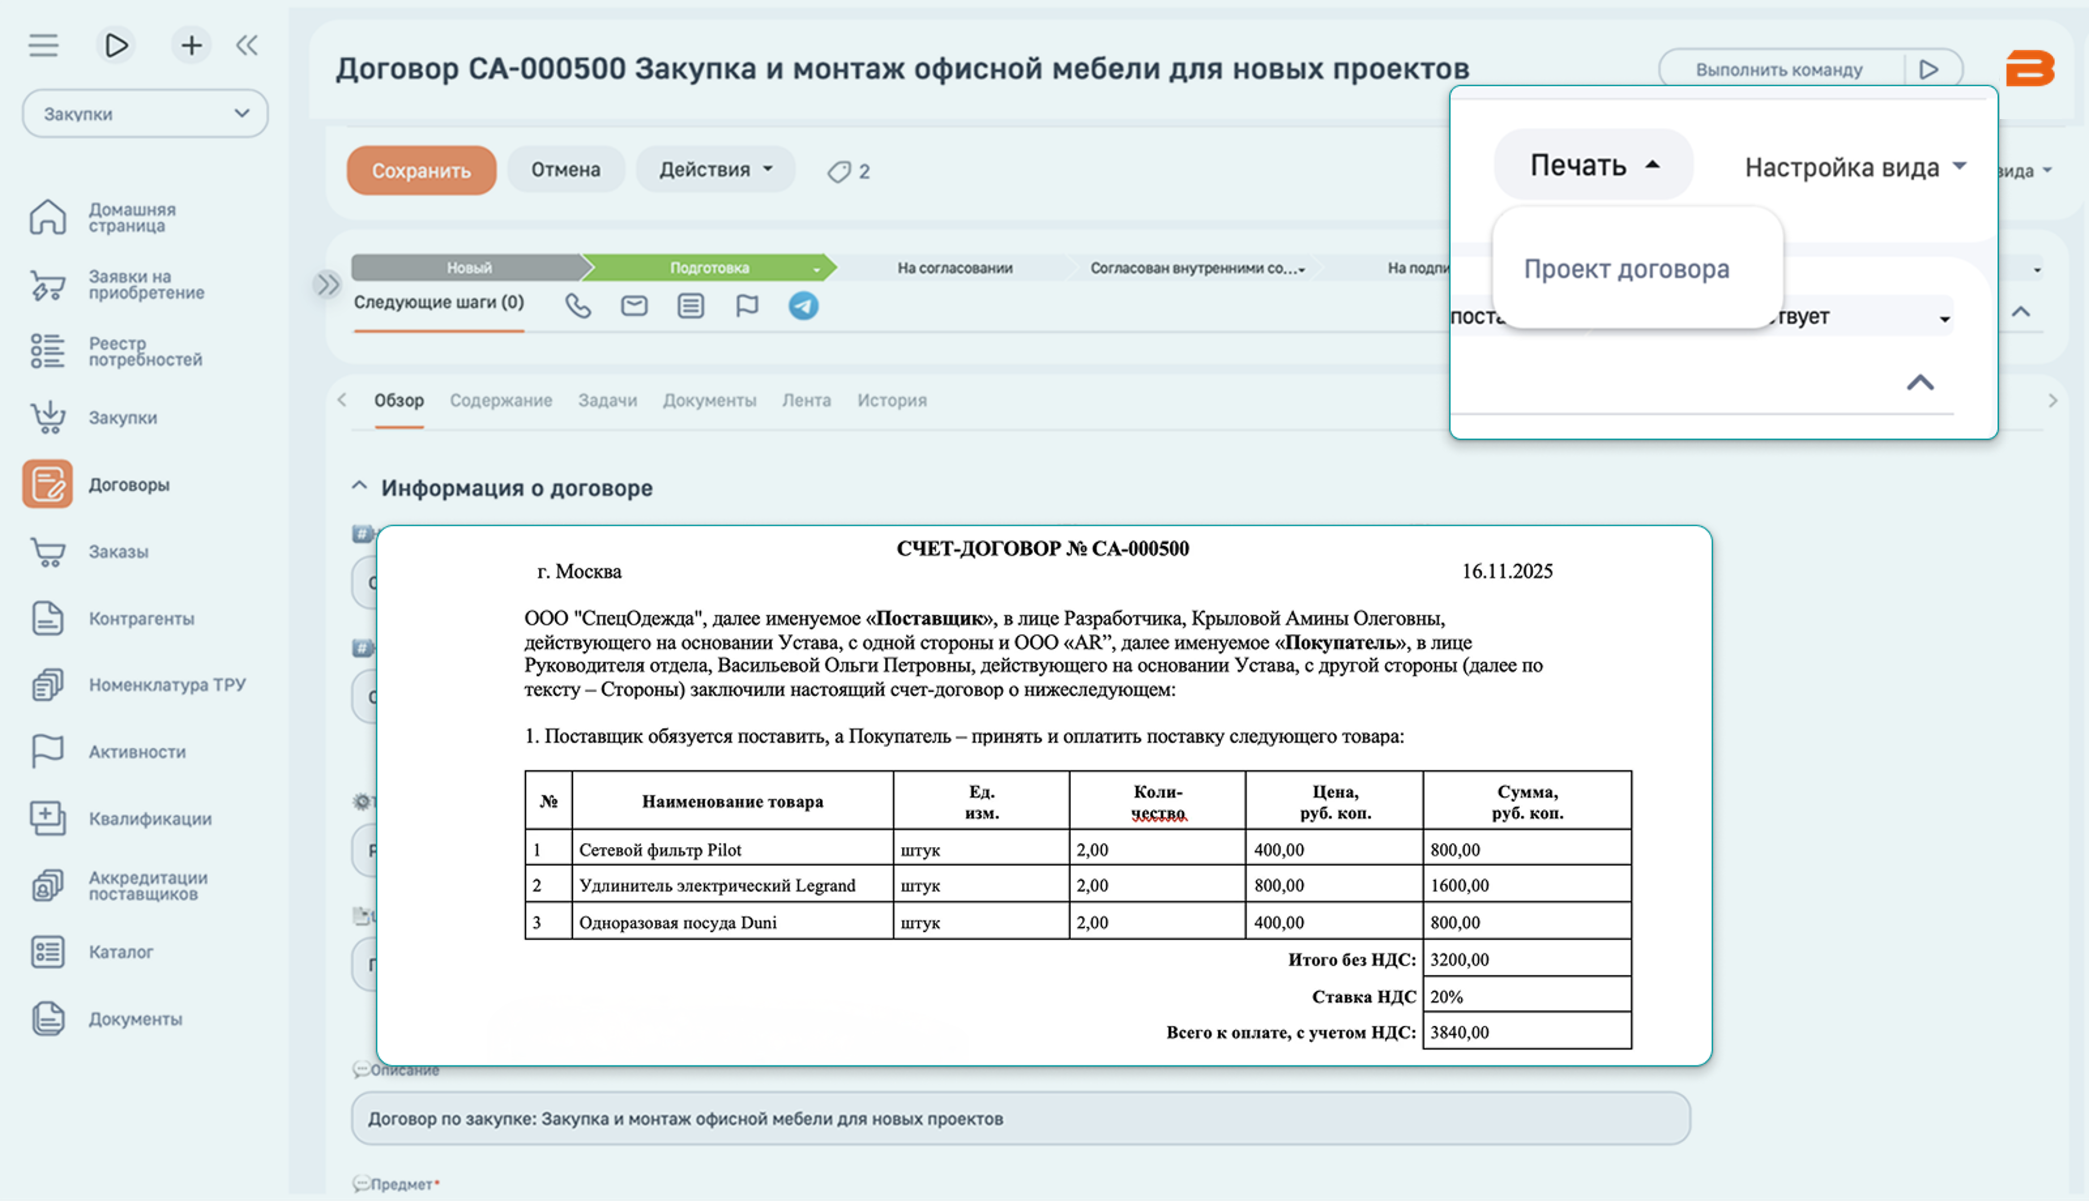Screen dimensions: 2089x1201
Task: Click the Описание text field
Action: pyautogui.click(x=1021, y=1119)
